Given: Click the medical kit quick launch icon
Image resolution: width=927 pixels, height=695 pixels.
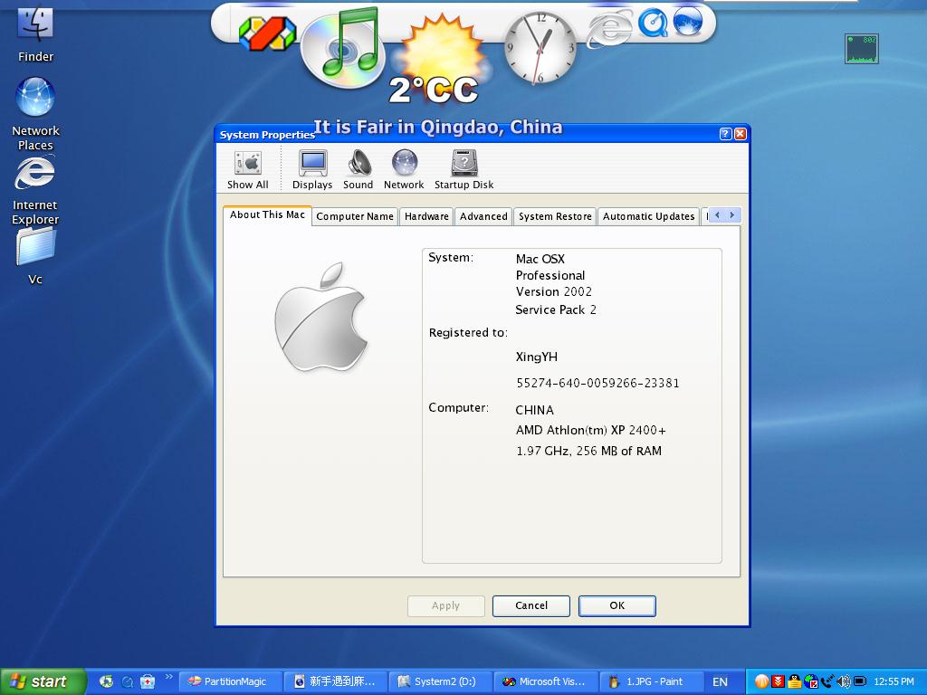Looking at the screenshot, I should (148, 681).
